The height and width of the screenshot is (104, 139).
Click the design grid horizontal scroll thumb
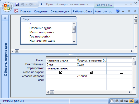coord(52,92)
